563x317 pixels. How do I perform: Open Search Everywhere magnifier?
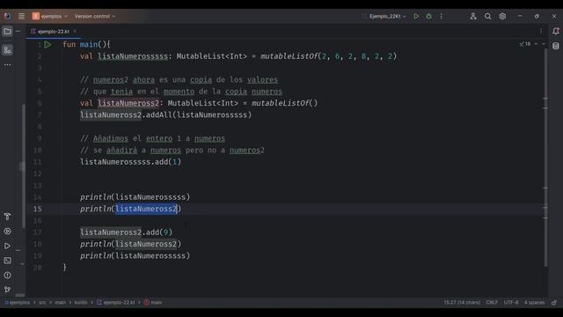487,16
